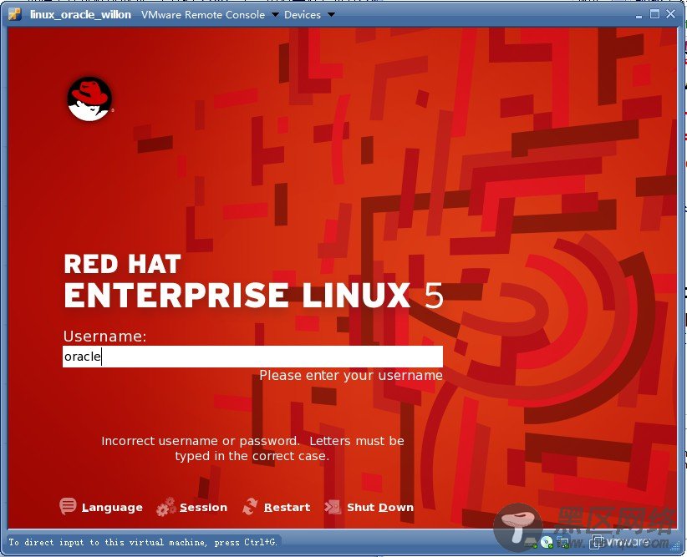Image resolution: width=687 pixels, height=557 pixels.
Task: Click the Red Hat shadowman logo
Action: tap(89, 99)
